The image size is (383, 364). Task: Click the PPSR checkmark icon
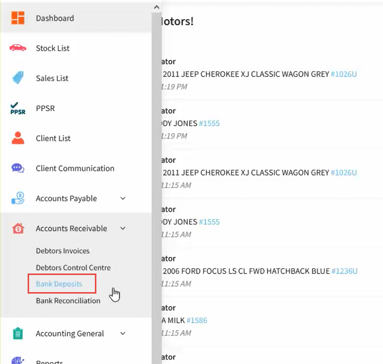(x=18, y=108)
